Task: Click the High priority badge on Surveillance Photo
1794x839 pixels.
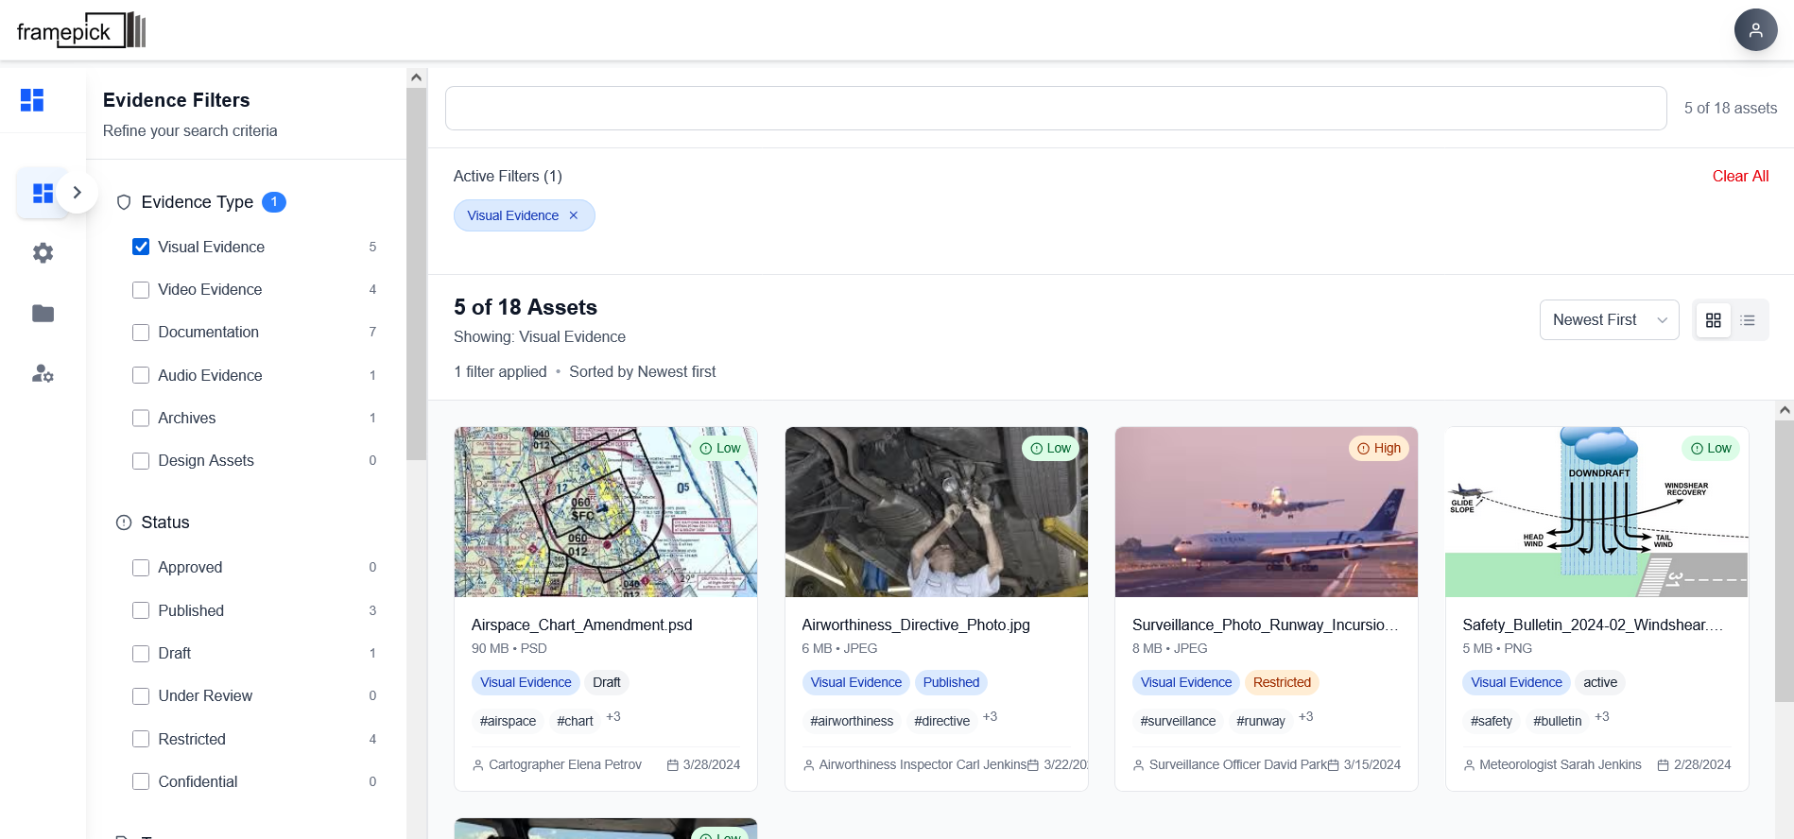Action: click(1379, 449)
